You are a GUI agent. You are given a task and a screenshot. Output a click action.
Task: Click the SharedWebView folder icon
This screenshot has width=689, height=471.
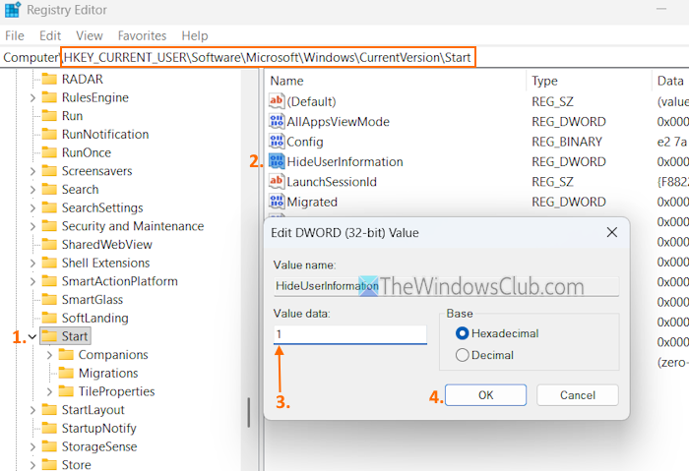click(x=49, y=244)
